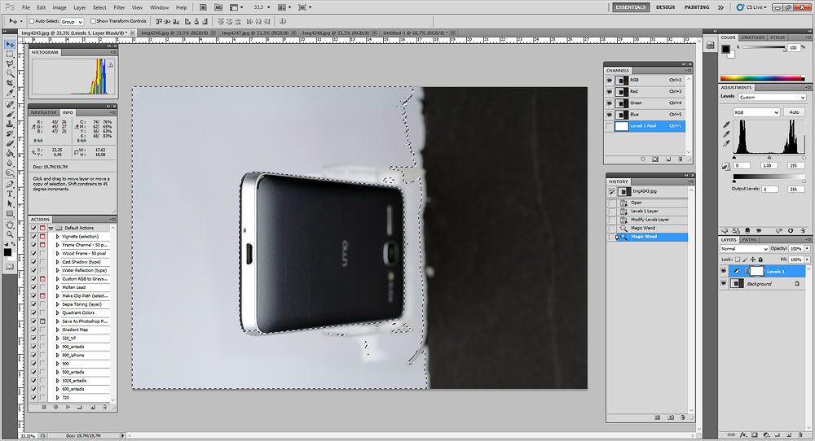Hide the Background layer eye

tap(724, 284)
